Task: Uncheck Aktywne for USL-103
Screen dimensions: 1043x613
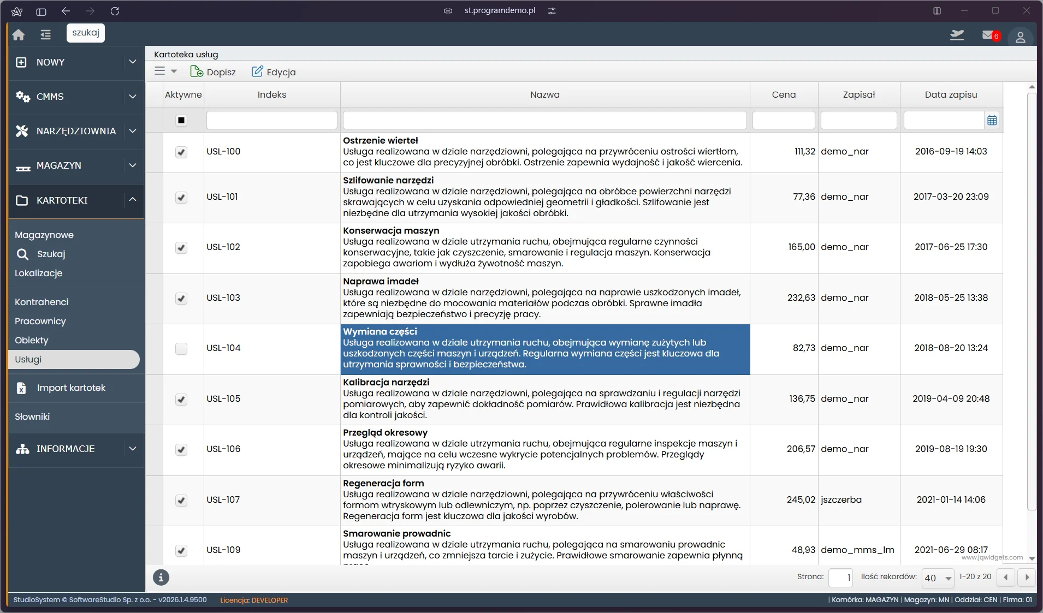Action: click(181, 299)
